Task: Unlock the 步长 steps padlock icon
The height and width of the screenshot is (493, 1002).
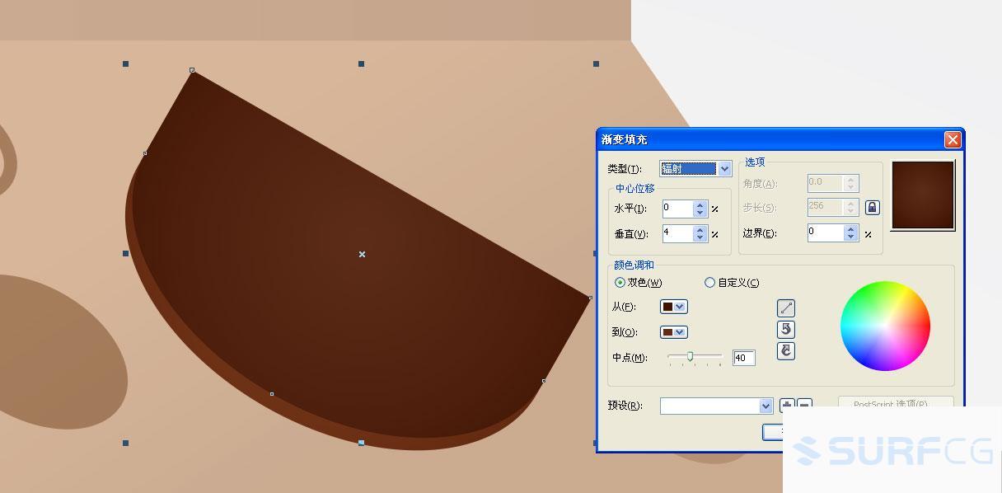Action: [x=871, y=207]
